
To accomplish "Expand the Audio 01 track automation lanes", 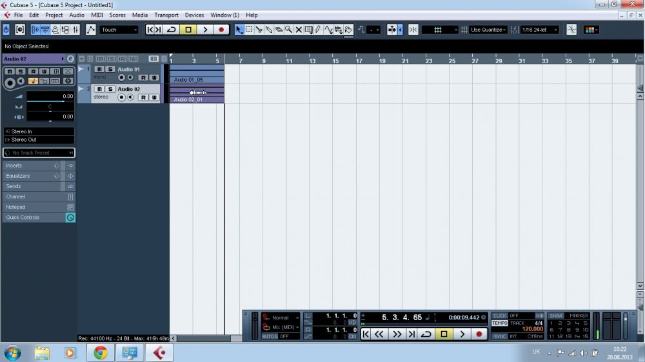I will coord(81,69).
